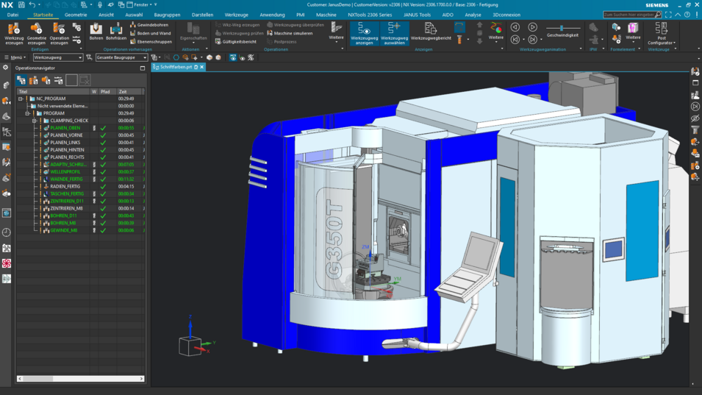Open the Gültigkeitsbericht report
Image resolution: width=702 pixels, height=395 pixels.
236,42
